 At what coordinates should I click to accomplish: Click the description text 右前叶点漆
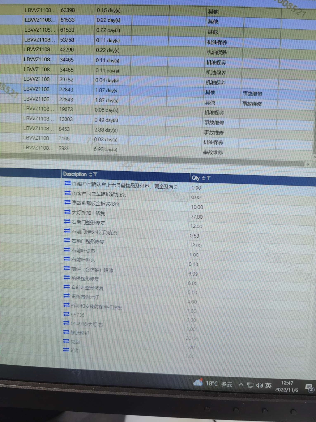pos(83,251)
